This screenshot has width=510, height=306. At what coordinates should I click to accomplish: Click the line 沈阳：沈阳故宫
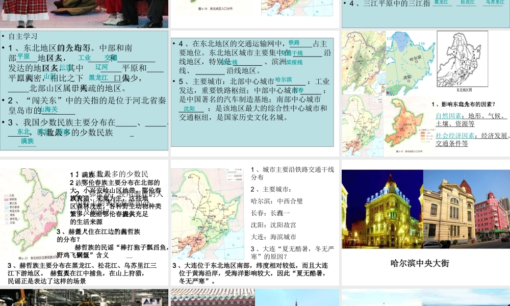[x=273, y=225]
